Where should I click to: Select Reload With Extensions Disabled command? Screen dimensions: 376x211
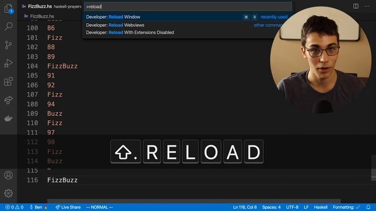click(x=187, y=33)
